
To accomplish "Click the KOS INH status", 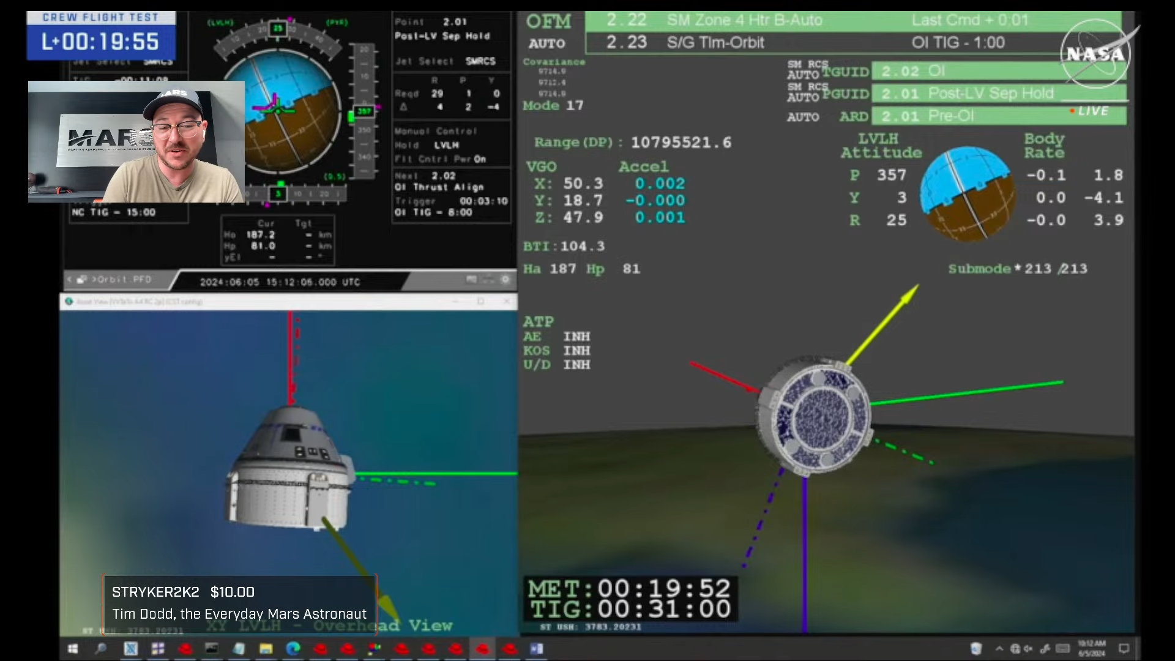I will pyautogui.click(x=556, y=351).
